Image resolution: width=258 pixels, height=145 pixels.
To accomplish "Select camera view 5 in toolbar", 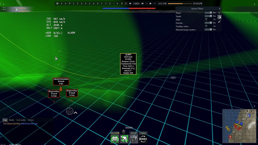I will (90, 3).
